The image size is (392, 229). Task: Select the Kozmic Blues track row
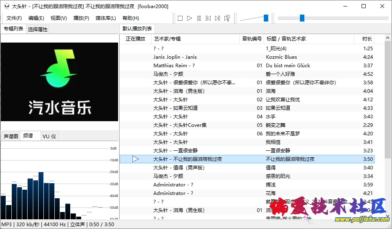click(247, 57)
